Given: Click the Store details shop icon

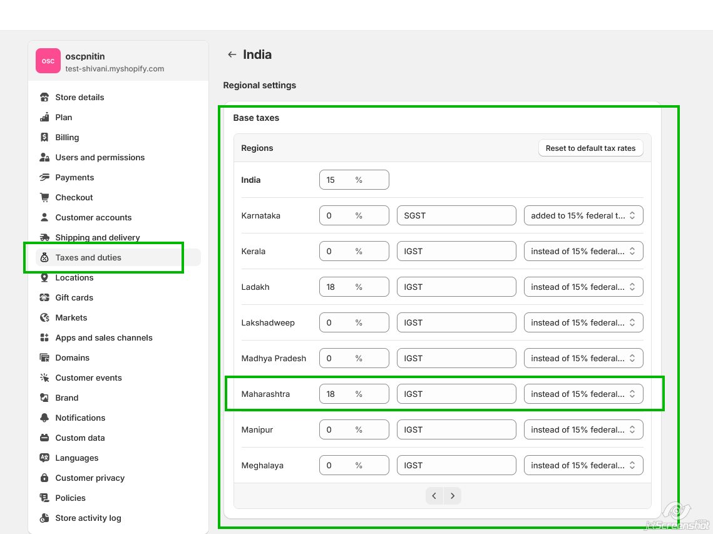Looking at the screenshot, I should 44,97.
